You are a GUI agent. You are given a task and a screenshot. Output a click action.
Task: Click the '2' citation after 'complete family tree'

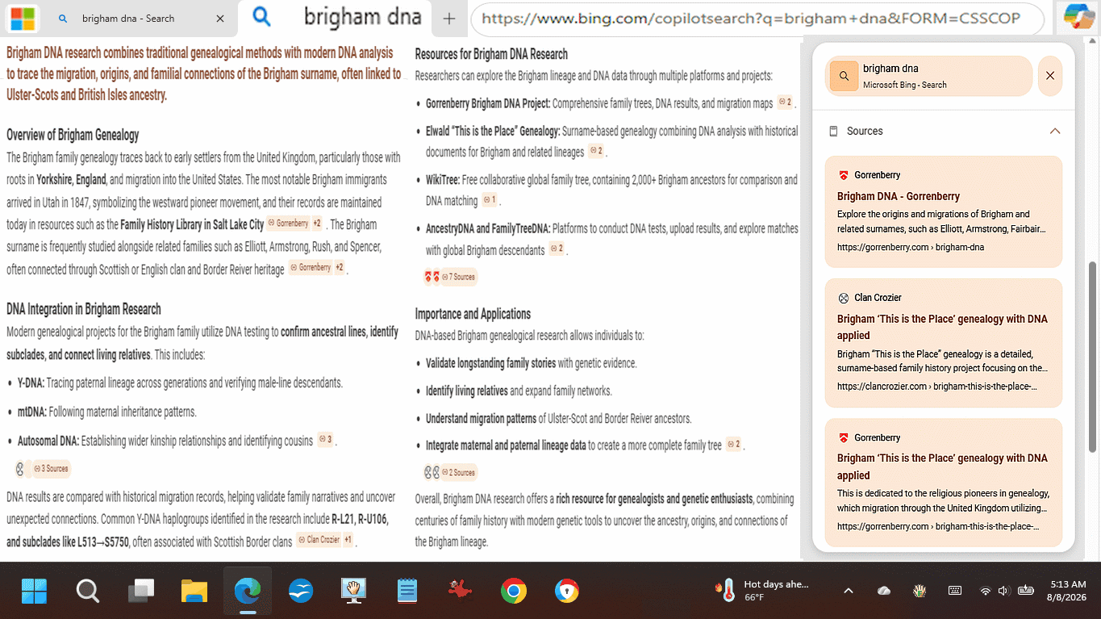(x=734, y=444)
